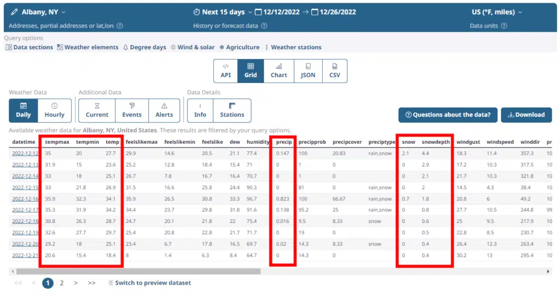This screenshot has width=560, height=295.
Task: Click the Download button
Action: tap(526, 115)
